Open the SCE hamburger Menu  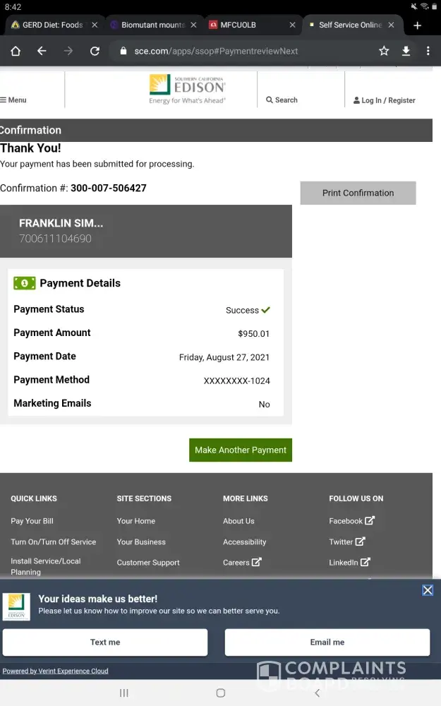(13, 100)
